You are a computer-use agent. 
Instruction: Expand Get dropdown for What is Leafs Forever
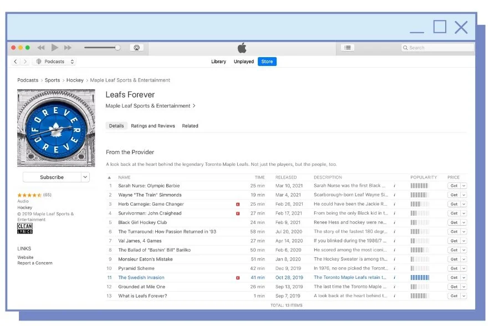pyautogui.click(x=463, y=296)
